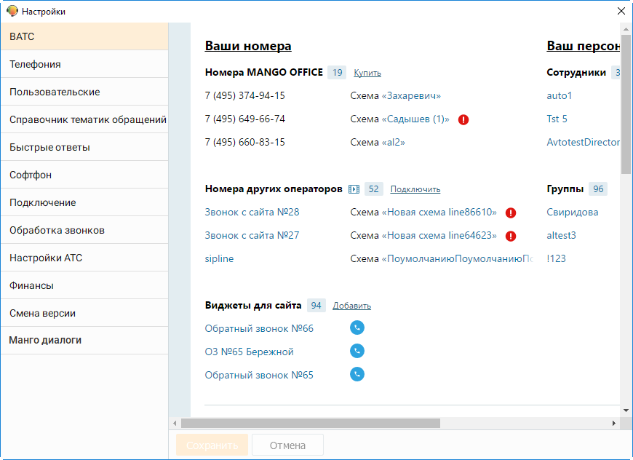Image resolution: width=633 pixels, height=460 pixels.
Task: Go to Настройки АТС
Action: [x=84, y=258]
